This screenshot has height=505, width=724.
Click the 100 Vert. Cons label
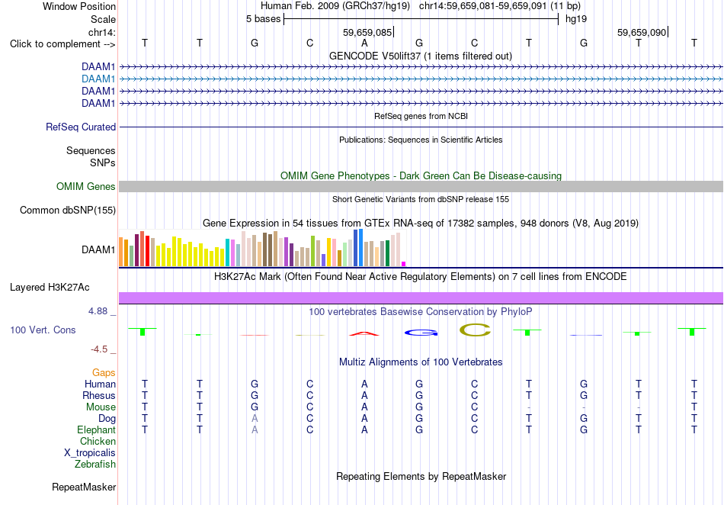tap(43, 330)
